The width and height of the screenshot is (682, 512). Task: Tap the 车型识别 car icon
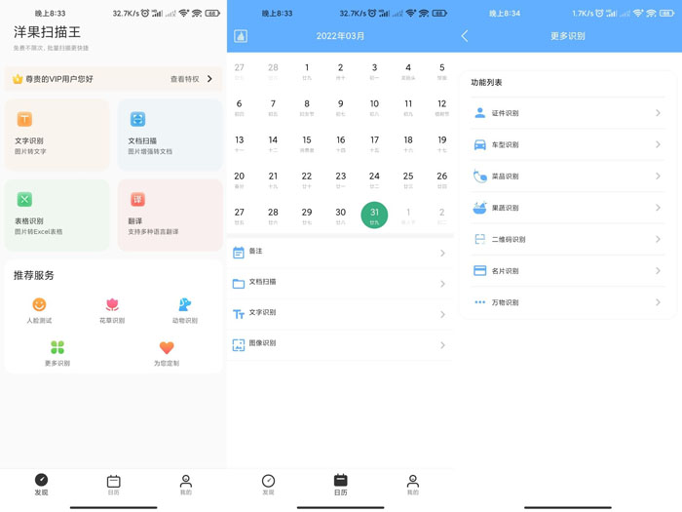tap(479, 144)
